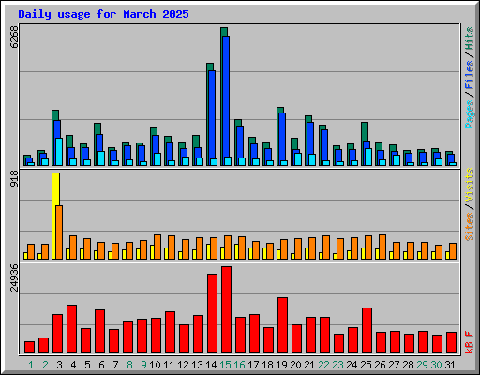
Task: Click day 24 on the x-axis
Action: pyautogui.click(x=352, y=365)
